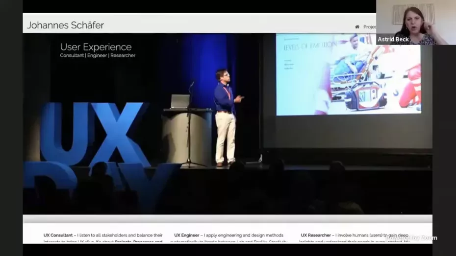This screenshot has width=456, height=256.
Task: Click the UX Researcher heading text
Action: pyautogui.click(x=316, y=235)
